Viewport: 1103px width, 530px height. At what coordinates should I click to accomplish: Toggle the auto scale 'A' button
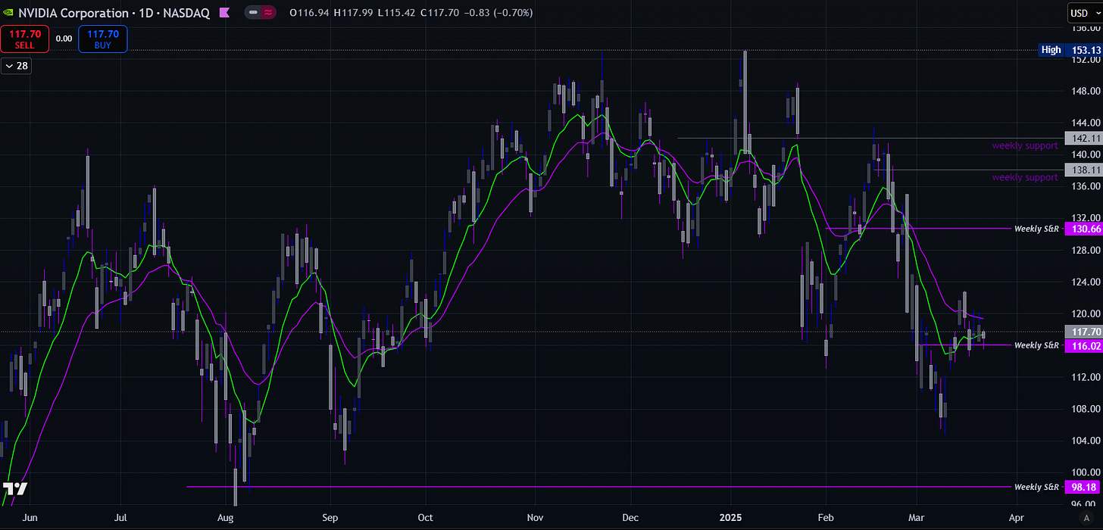pos(1086,516)
